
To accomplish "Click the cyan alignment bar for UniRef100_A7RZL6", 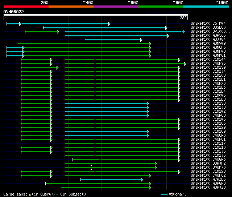I will (111, 180).
